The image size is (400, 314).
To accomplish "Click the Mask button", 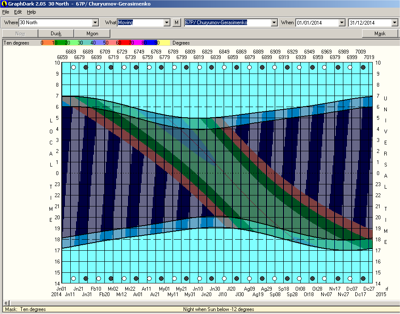I will [x=380, y=34].
